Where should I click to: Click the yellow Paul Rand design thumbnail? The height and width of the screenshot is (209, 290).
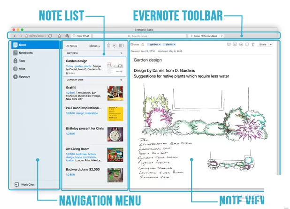point(115,114)
